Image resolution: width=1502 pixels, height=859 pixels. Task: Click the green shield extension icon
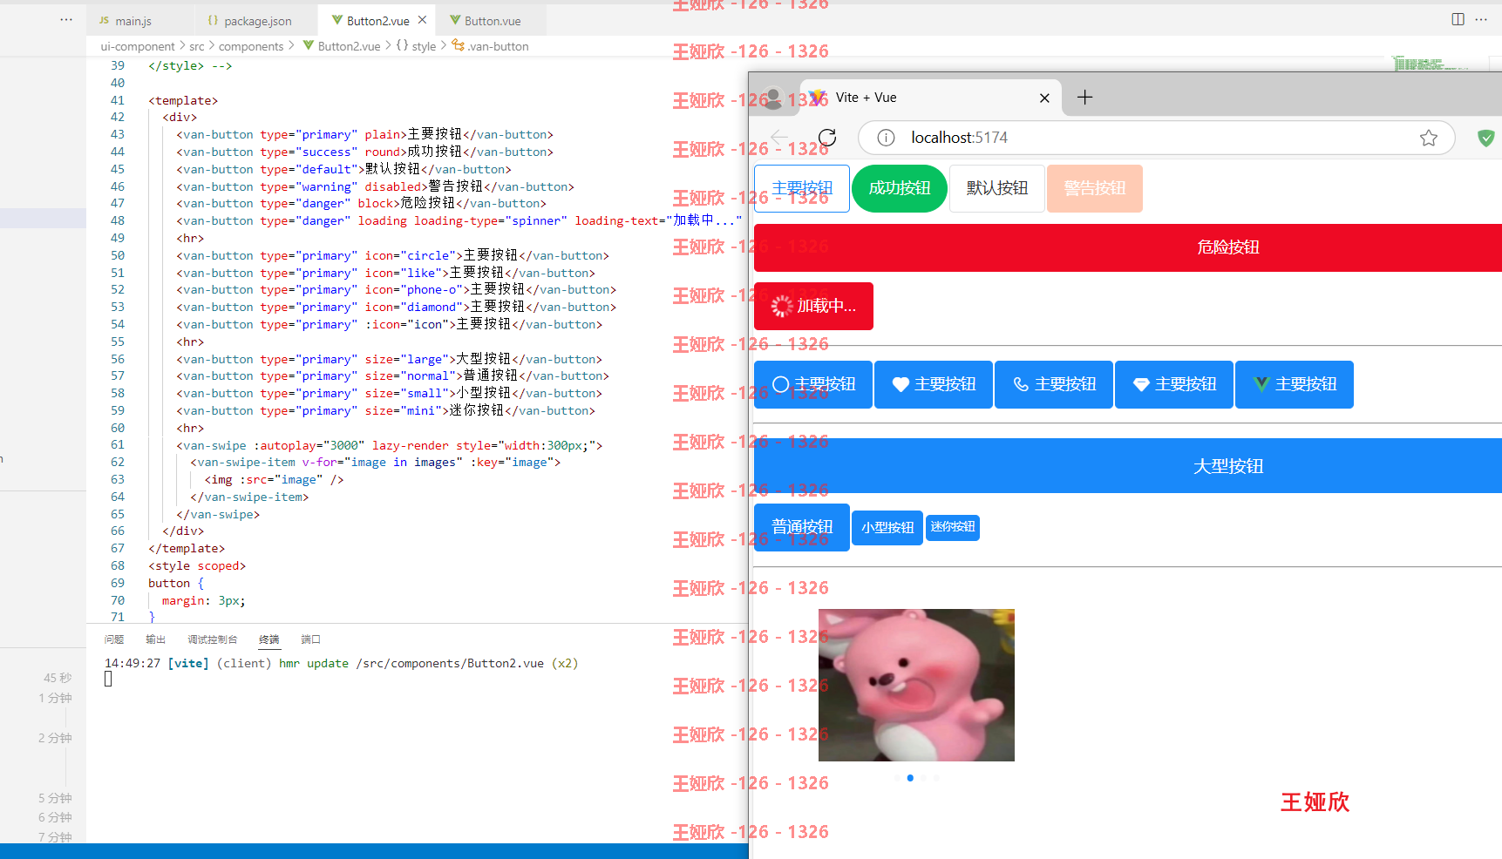pyautogui.click(x=1485, y=138)
